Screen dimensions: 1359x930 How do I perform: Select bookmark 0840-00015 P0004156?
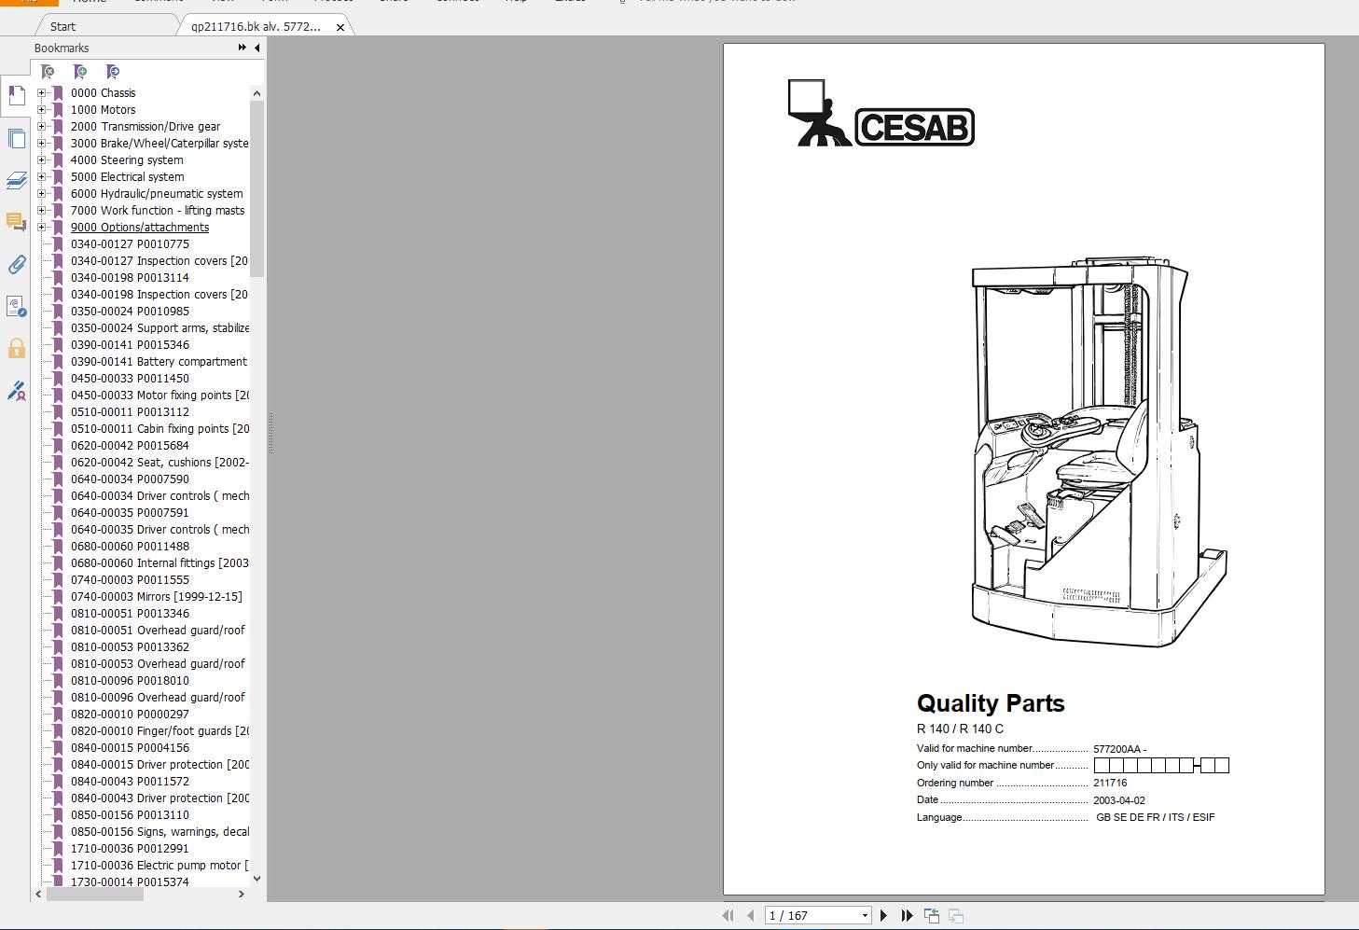tap(130, 748)
